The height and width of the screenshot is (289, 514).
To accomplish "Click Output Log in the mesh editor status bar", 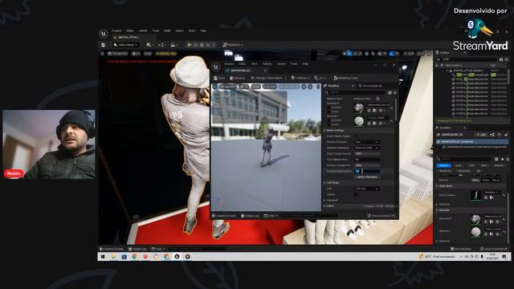I will click(x=250, y=216).
